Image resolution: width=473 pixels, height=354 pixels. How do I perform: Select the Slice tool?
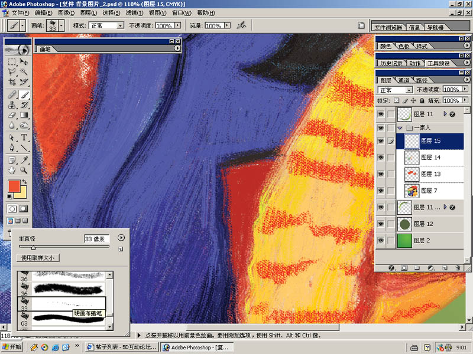point(24,81)
